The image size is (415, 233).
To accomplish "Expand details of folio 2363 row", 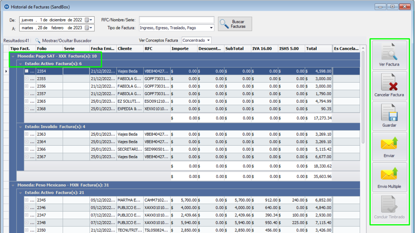I will 27,134.
